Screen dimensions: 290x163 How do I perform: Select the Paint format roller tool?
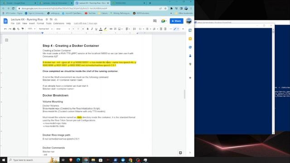tap(23, 29)
